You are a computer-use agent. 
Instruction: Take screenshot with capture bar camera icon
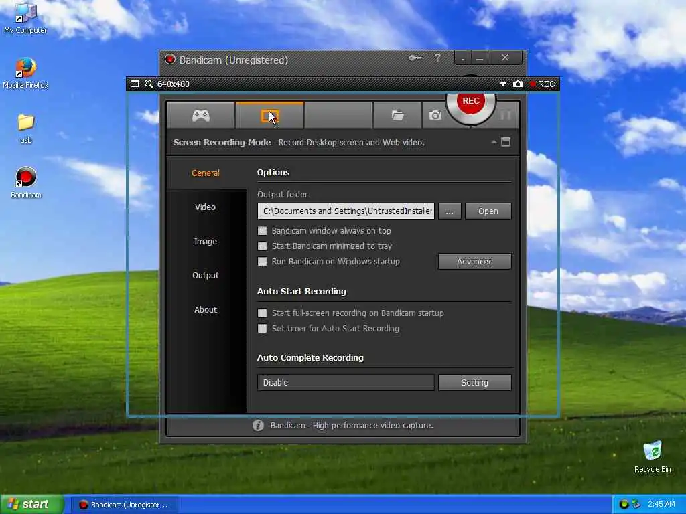coord(518,84)
